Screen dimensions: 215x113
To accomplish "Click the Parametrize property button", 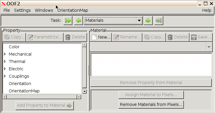I will pos(45,37).
